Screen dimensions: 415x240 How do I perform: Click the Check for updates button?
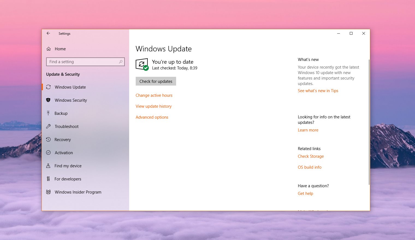[156, 81]
